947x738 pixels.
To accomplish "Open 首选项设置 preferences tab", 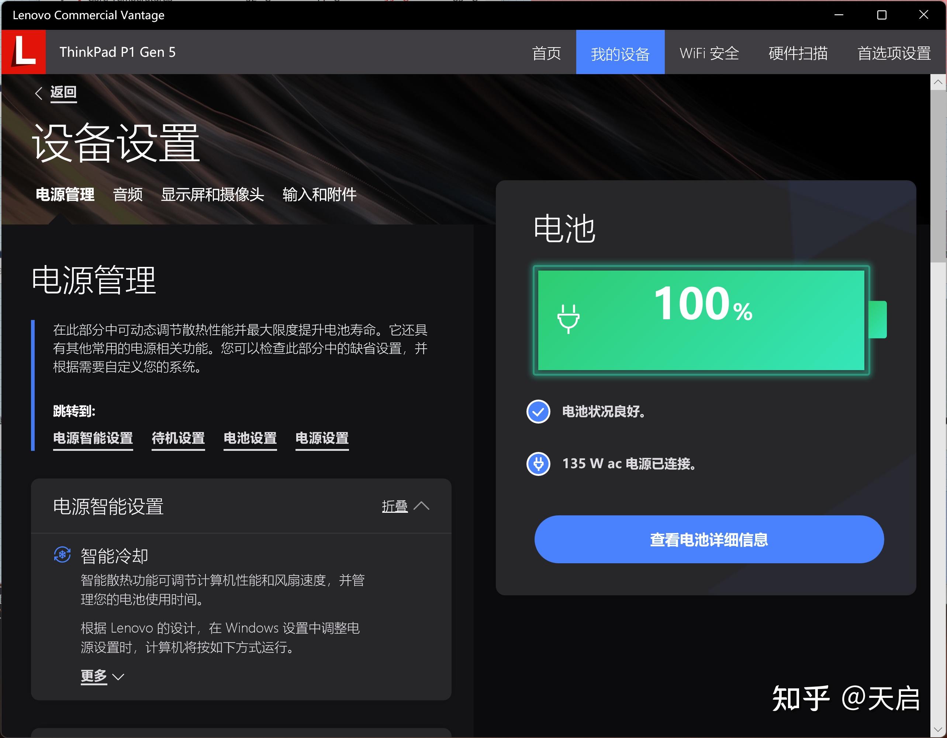I will pyautogui.click(x=894, y=53).
